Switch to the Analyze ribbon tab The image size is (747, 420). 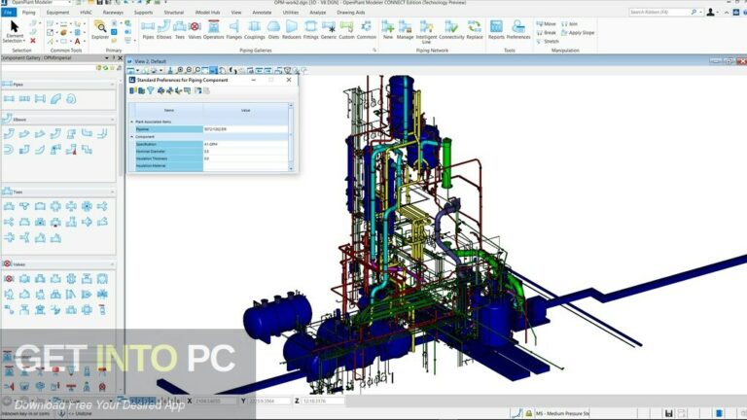point(318,13)
